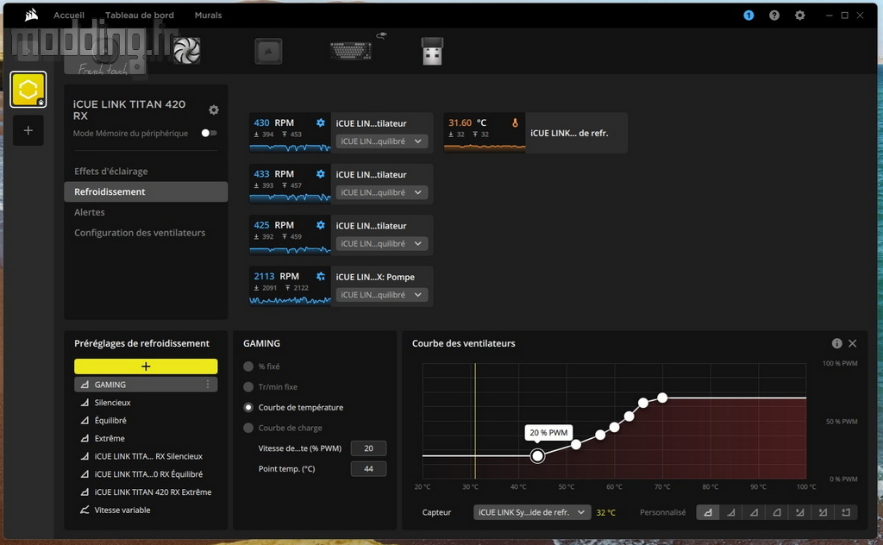Click the Corsair sails logo
Image resolution: width=883 pixels, height=545 pixels.
coord(32,16)
